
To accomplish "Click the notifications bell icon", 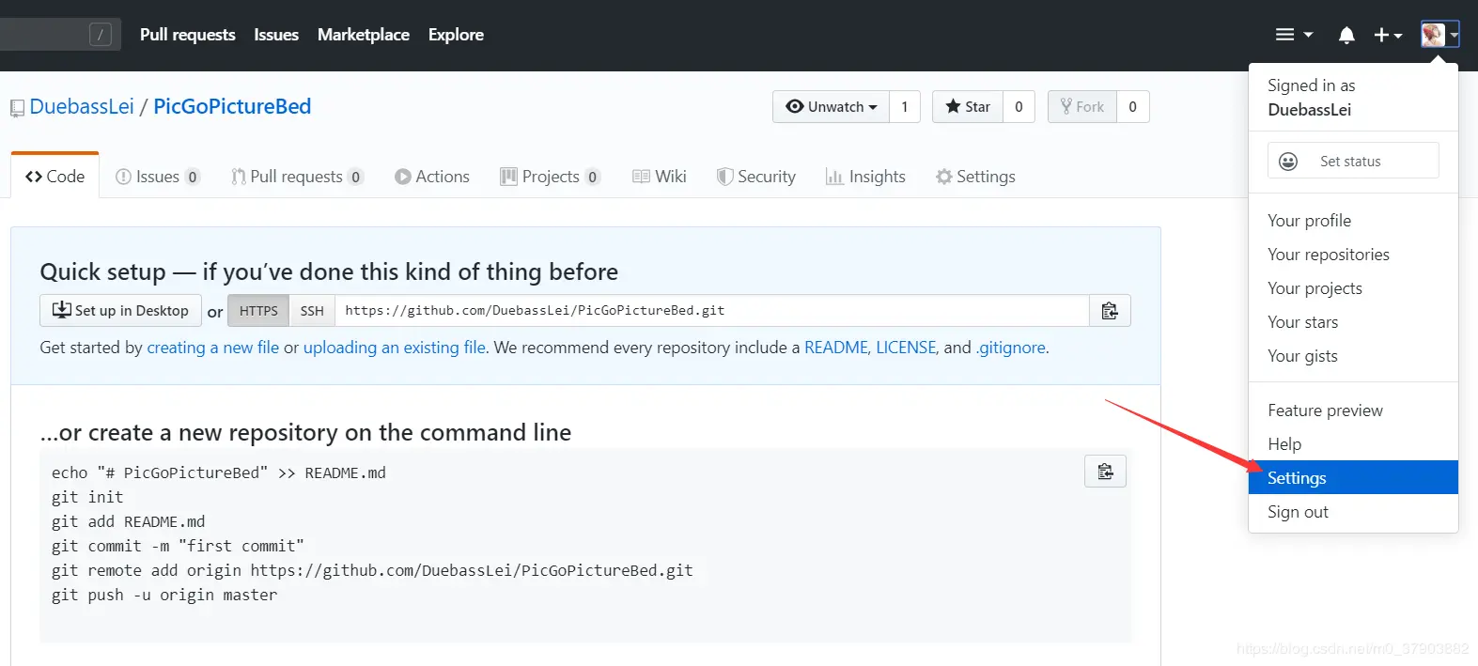I will pyautogui.click(x=1346, y=36).
